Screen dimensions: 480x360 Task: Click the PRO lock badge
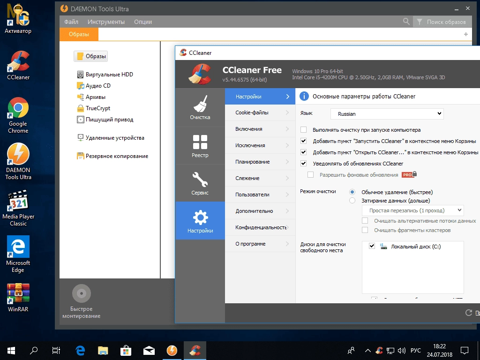click(x=410, y=174)
